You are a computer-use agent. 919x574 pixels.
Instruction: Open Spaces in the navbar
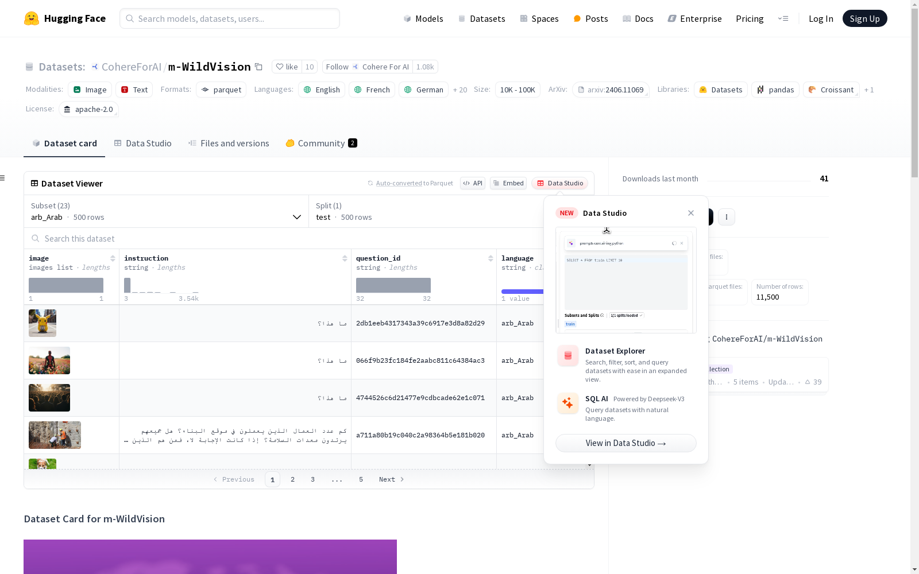point(539,18)
